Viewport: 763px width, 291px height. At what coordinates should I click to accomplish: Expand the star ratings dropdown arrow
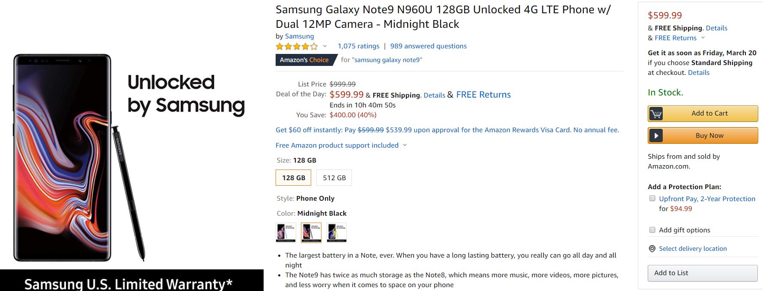pos(325,46)
